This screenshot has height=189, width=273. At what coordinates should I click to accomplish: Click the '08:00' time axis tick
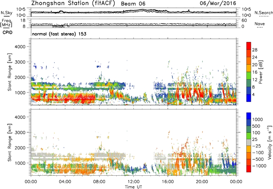pos(99,182)
